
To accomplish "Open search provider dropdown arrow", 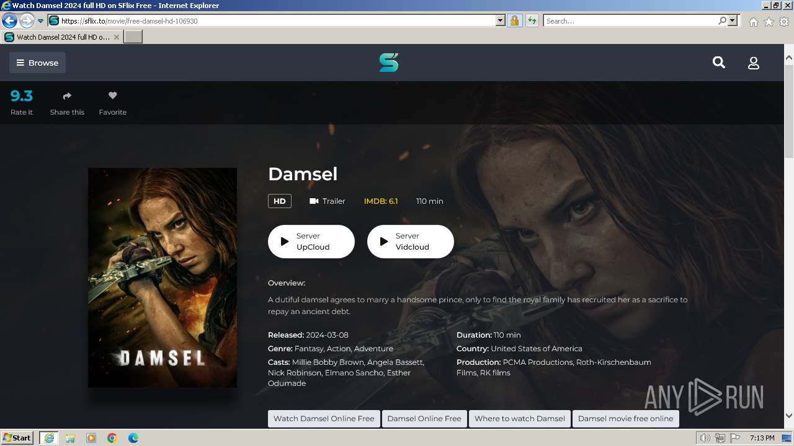I will (733, 21).
